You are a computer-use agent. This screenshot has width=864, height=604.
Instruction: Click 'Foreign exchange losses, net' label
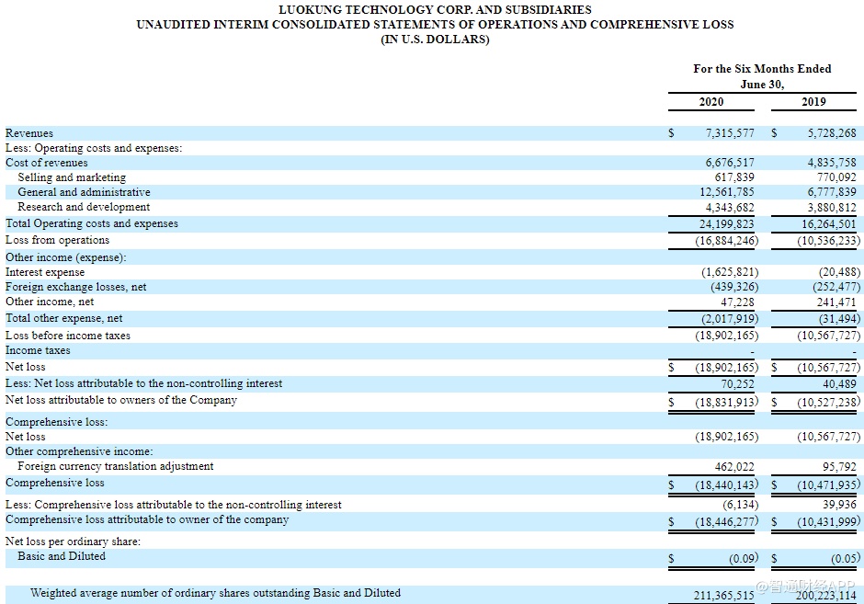(76, 287)
